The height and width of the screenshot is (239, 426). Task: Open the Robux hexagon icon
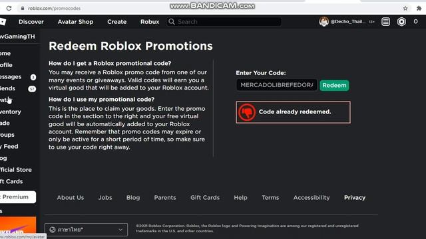coord(401,22)
